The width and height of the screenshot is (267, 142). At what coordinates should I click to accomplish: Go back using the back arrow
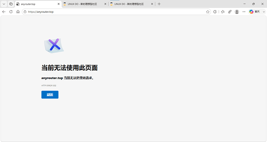pyautogui.click(x=4, y=12)
